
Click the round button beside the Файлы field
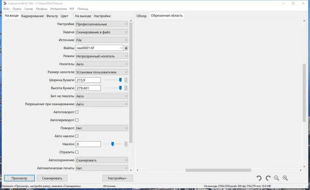click(126, 48)
